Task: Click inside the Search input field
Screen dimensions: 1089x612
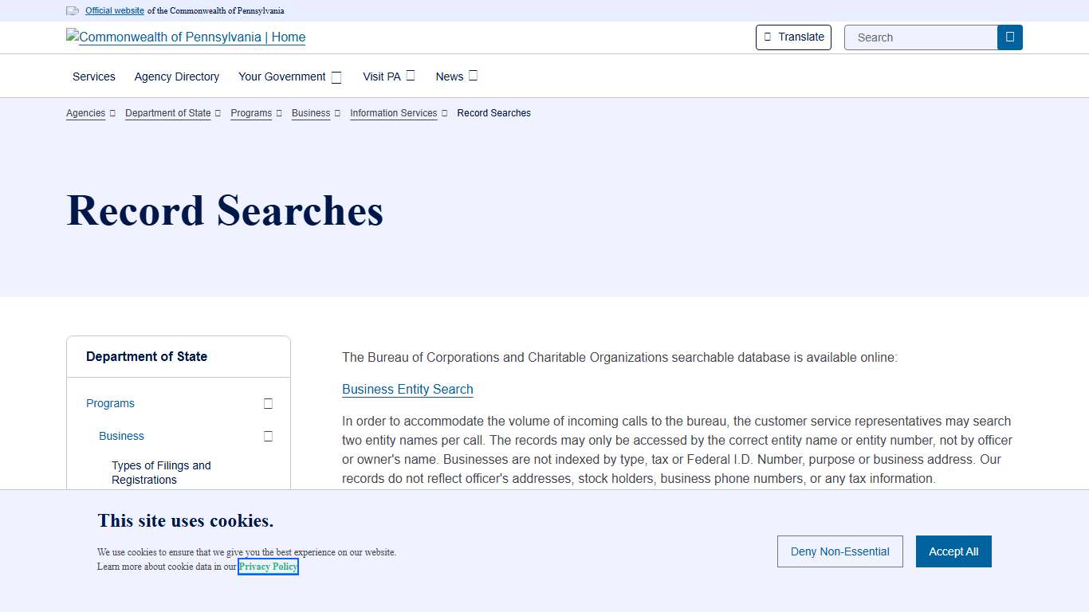Action: pos(917,37)
